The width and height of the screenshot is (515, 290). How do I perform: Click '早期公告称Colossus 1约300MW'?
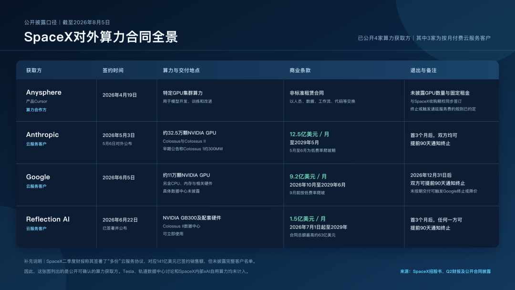pos(193,149)
